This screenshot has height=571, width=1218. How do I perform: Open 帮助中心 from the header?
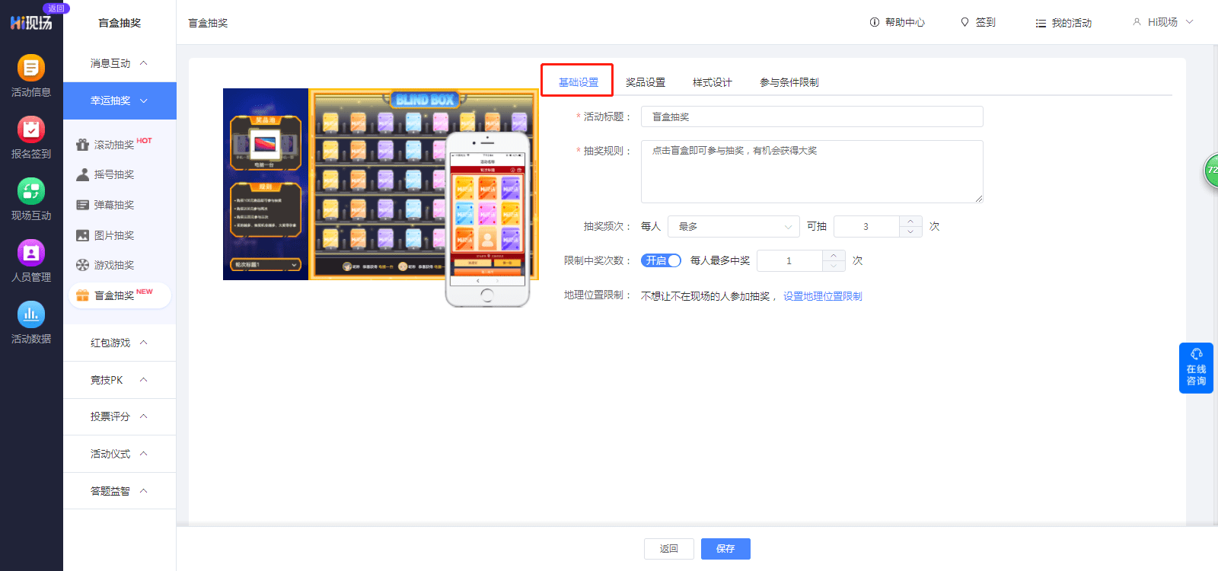[898, 23]
